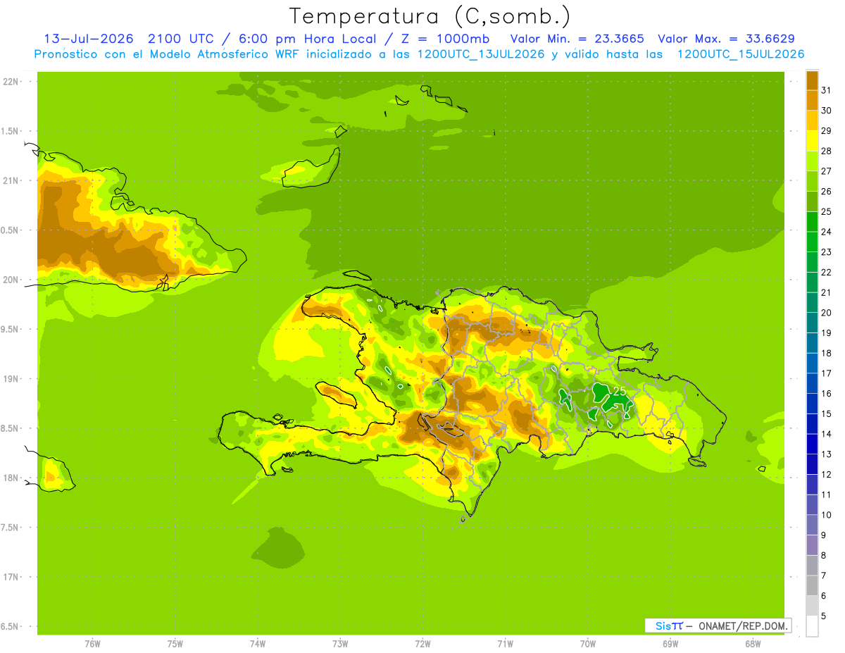Click the "20N" latitude label
This screenshot has width=845, height=653.
pos(10,280)
